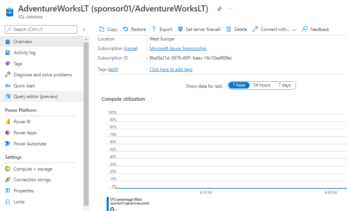Click the Delete trash can icon
Viewport: 347px width, 211px height.
pyautogui.click(x=229, y=29)
